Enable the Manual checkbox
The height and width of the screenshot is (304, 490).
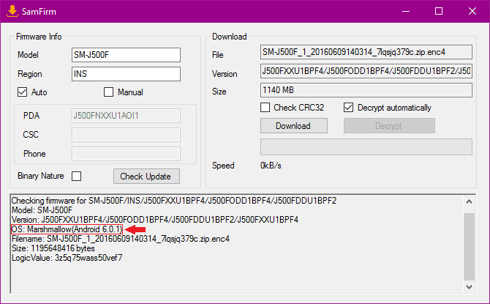pyautogui.click(x=108, y=92)
